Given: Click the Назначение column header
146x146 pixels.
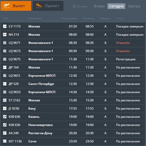Looking at the screenshot, I should pos(35,18).
